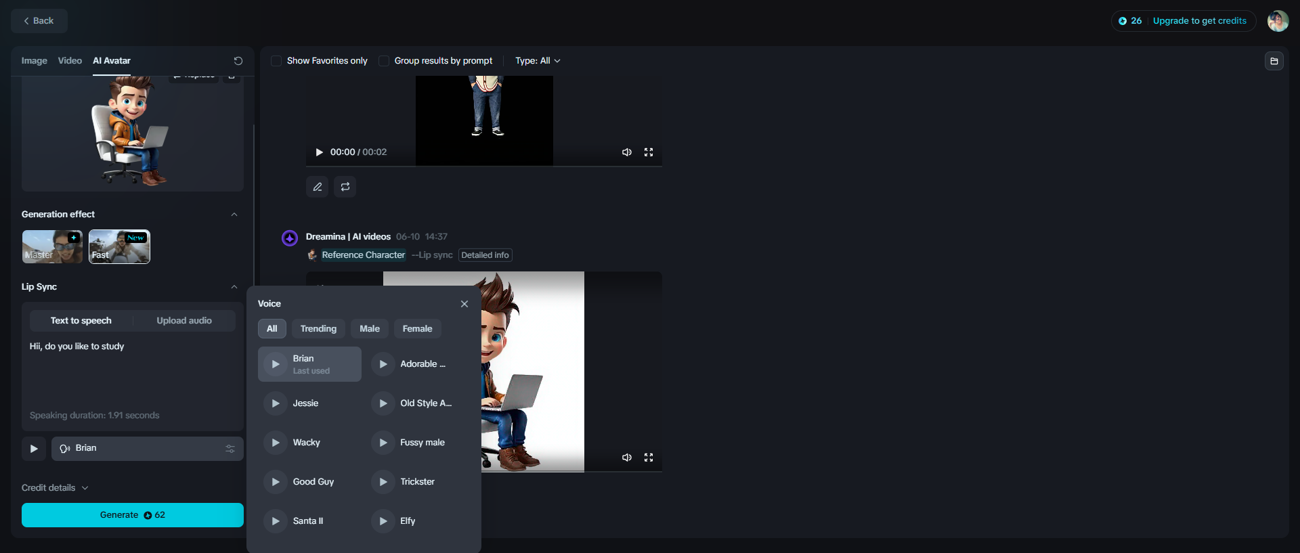Fullscreen the lower video
Screen dimensions: 1300x553
649,458
